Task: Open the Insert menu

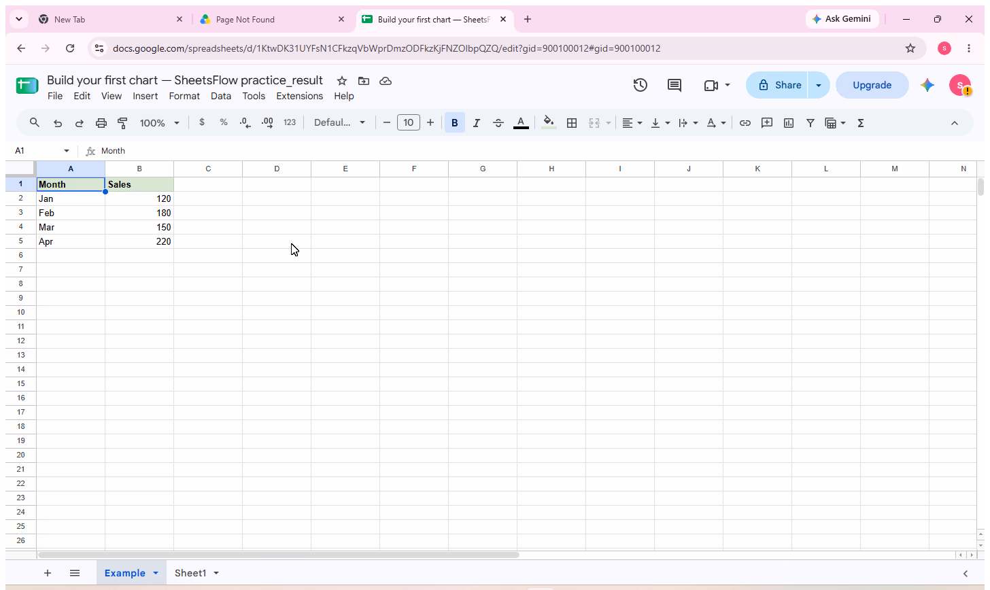Action: tap(145, 96)
